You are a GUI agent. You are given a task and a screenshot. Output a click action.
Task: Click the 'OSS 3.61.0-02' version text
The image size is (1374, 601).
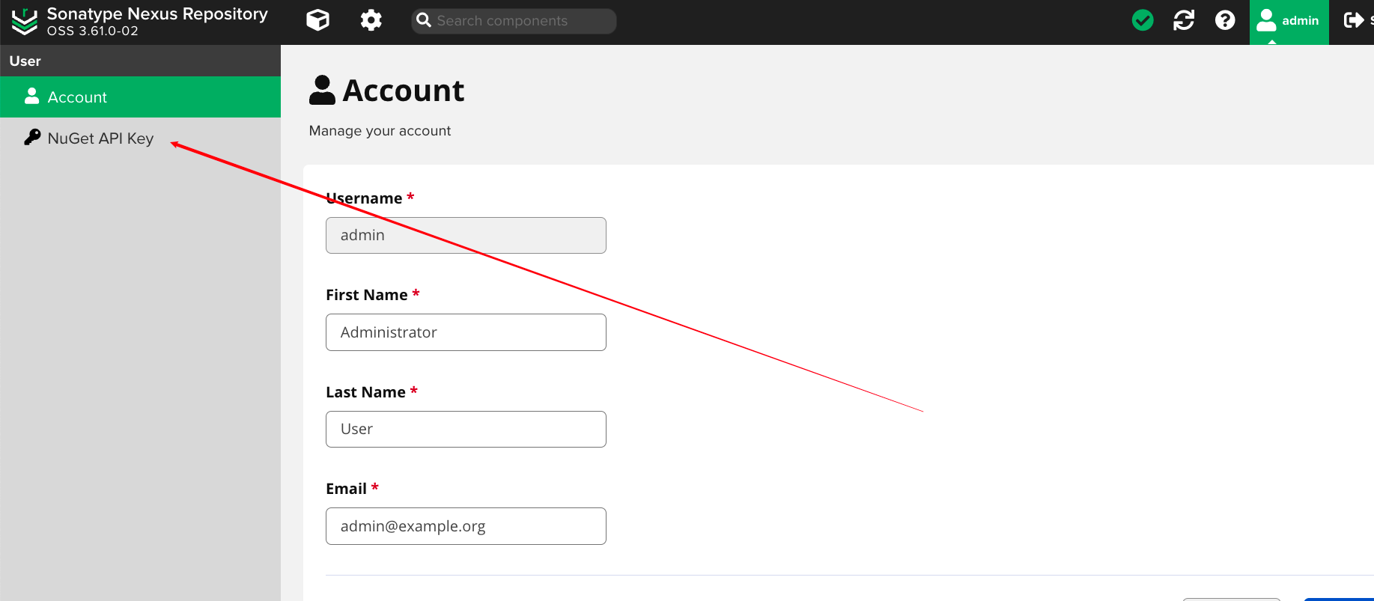92,31
